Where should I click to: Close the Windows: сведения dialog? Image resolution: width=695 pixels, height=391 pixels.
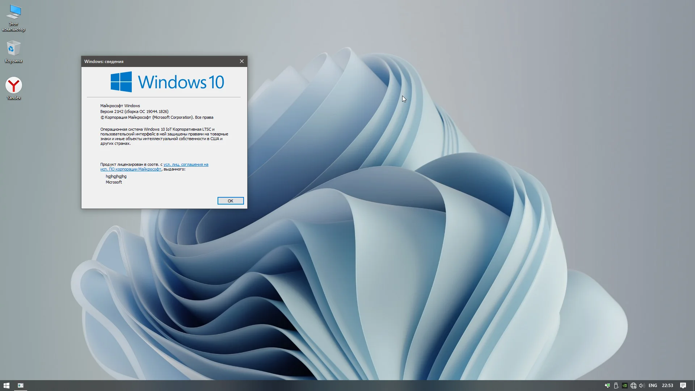pos(242,61)
